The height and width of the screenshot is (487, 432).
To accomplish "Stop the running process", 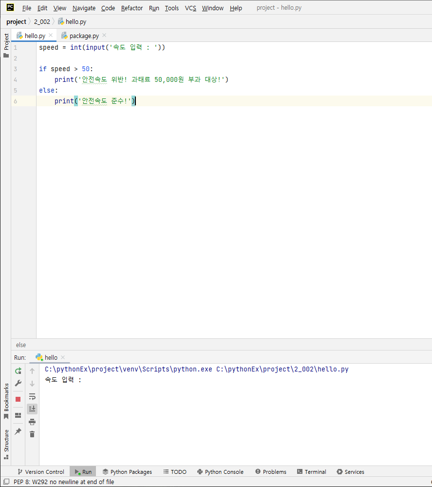I will (18, 399).
